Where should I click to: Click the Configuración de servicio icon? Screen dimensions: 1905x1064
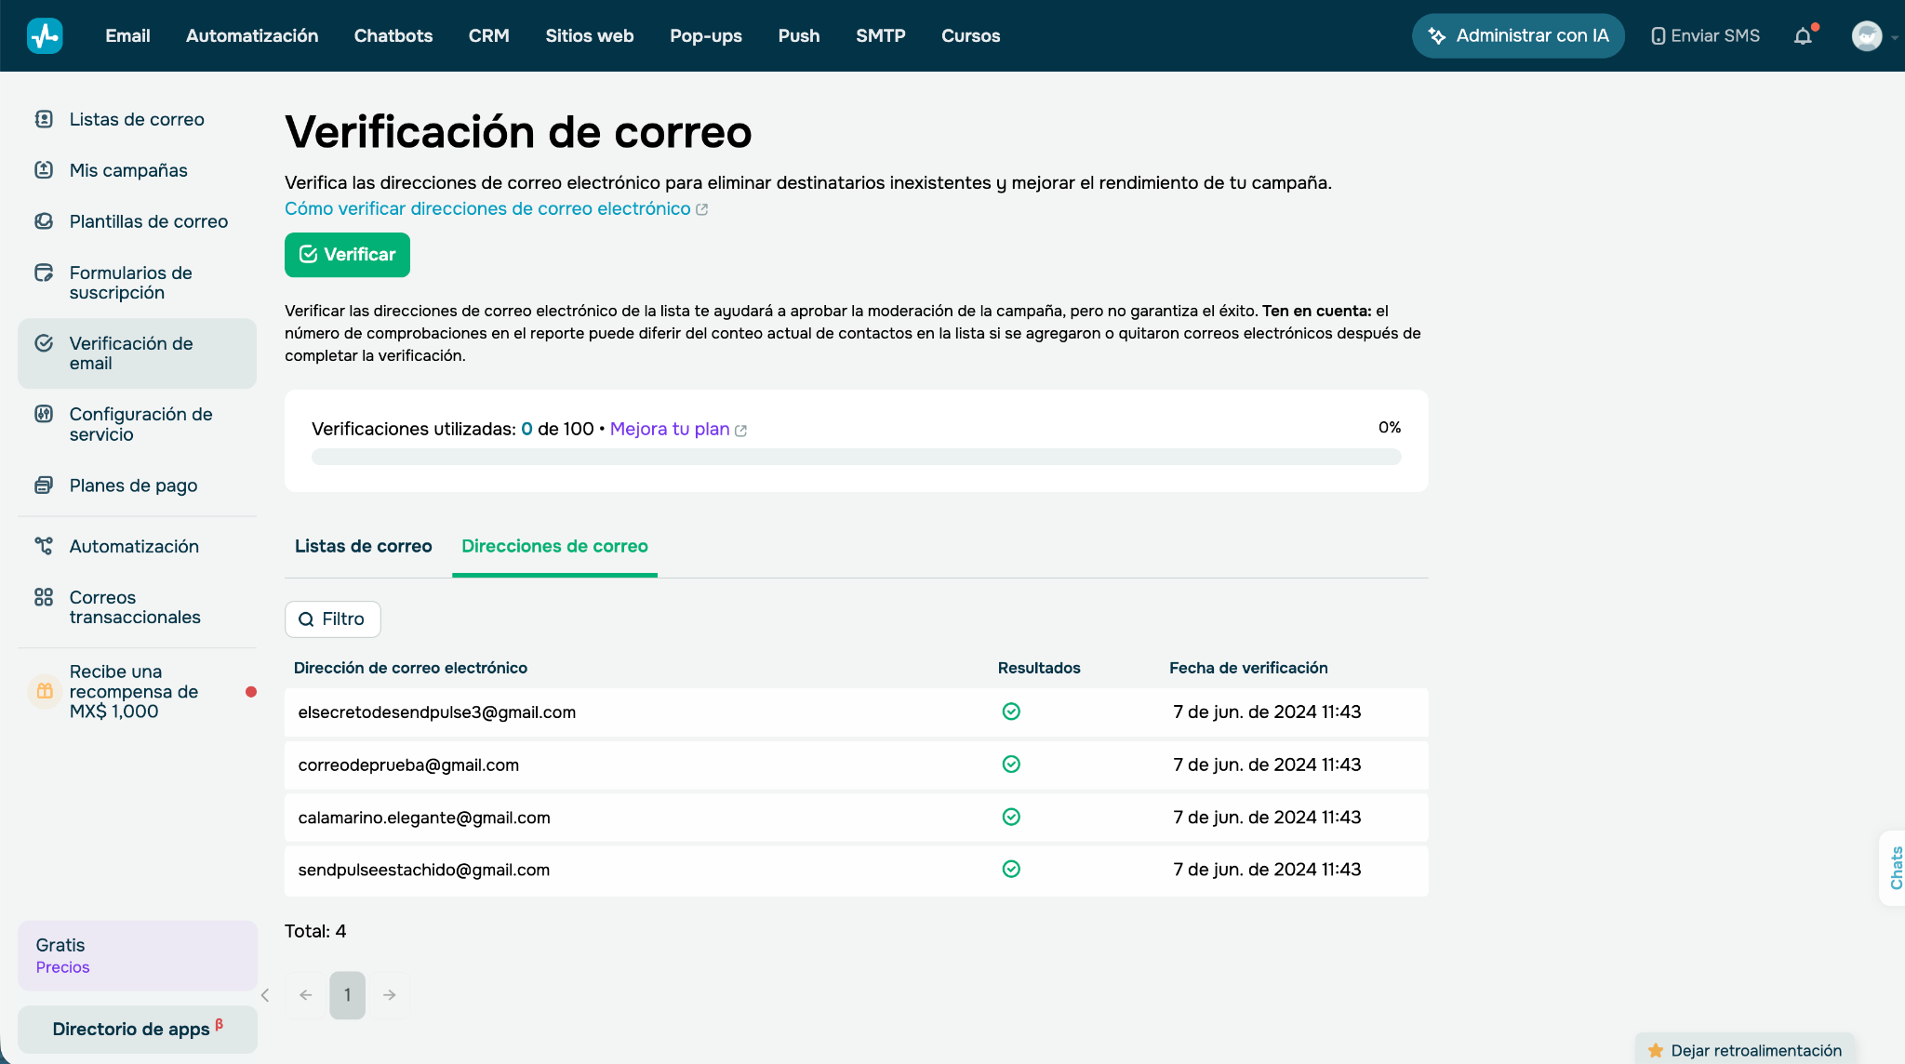click(x=44, y=414)
